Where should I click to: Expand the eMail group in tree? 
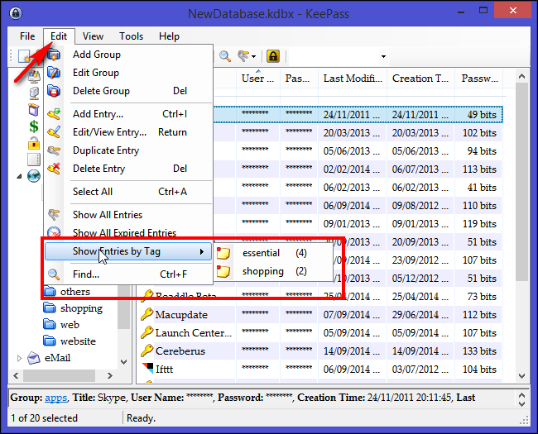20,358
